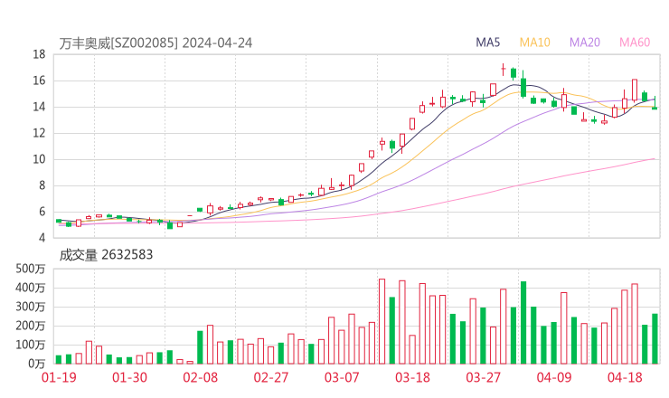Screen dimensions: 669x398
Task: Click the 04-18 date axis label
Action: click(x=625, y=377)
